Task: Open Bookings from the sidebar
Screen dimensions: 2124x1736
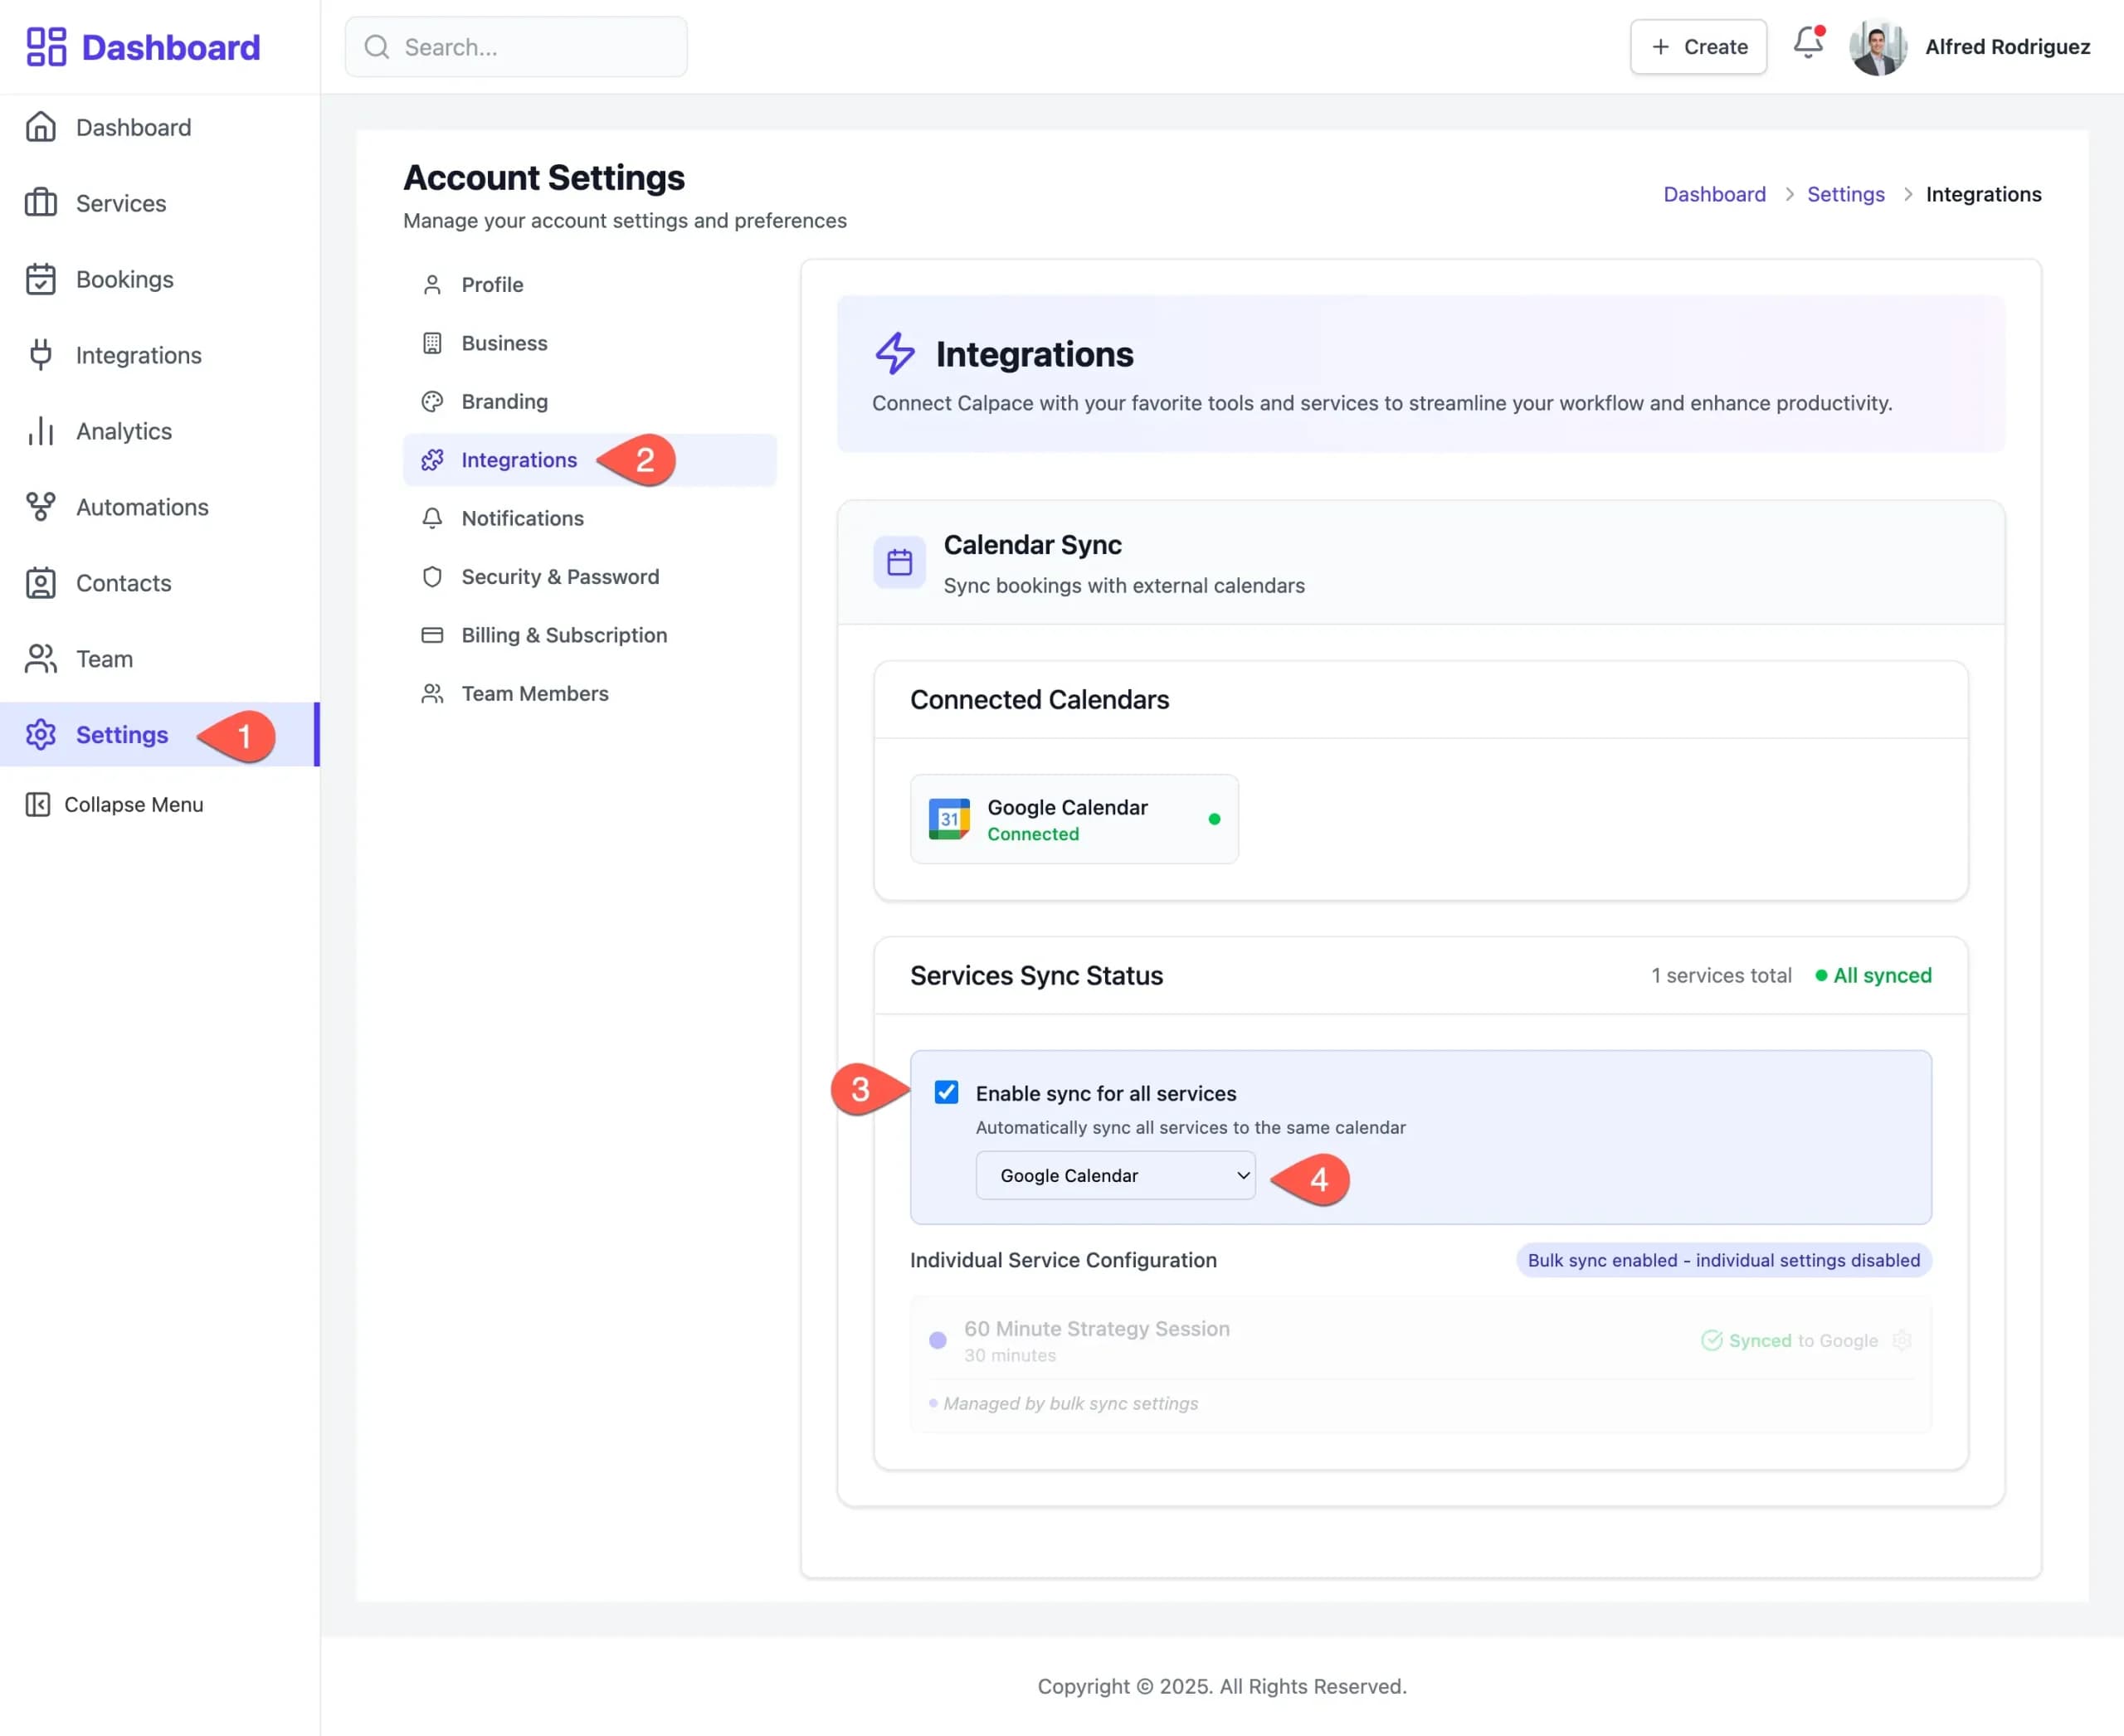Action: [x=124, y=279]
